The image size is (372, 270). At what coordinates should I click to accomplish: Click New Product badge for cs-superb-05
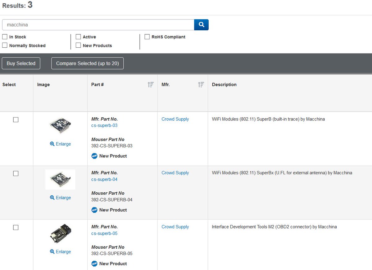click(109, 264)
